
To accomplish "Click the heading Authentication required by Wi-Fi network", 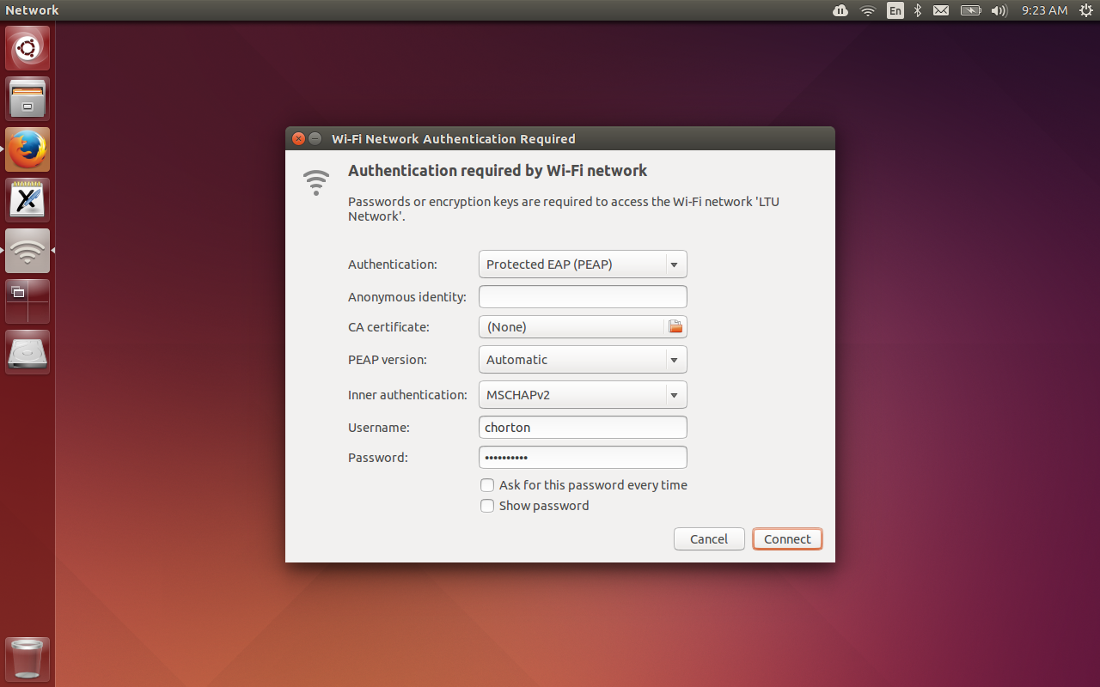I will (498, 171).
